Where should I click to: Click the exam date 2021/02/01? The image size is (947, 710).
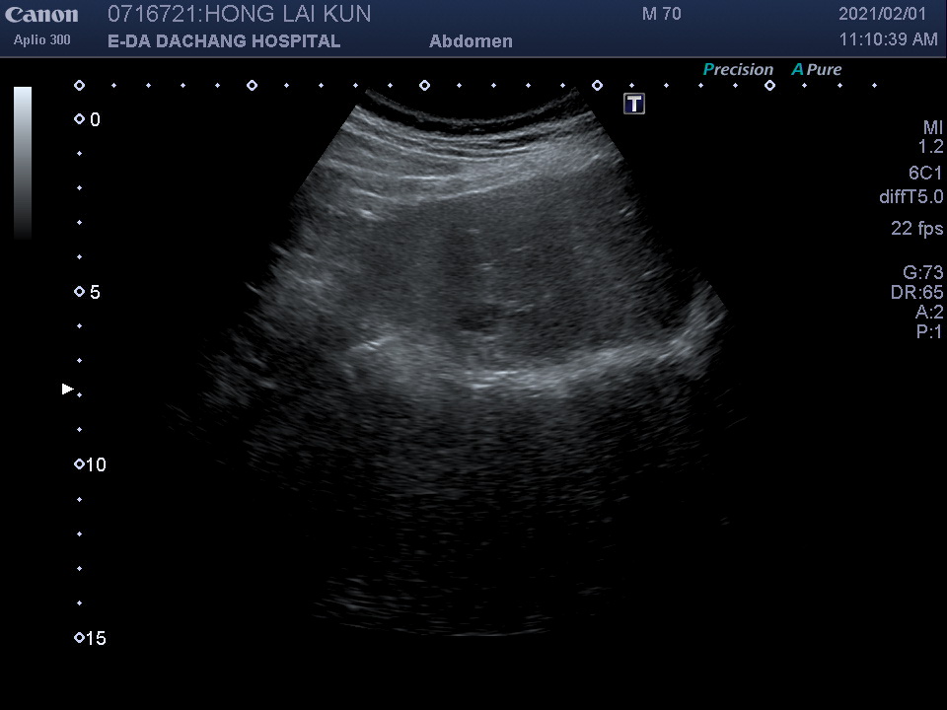tap(883, 15)
